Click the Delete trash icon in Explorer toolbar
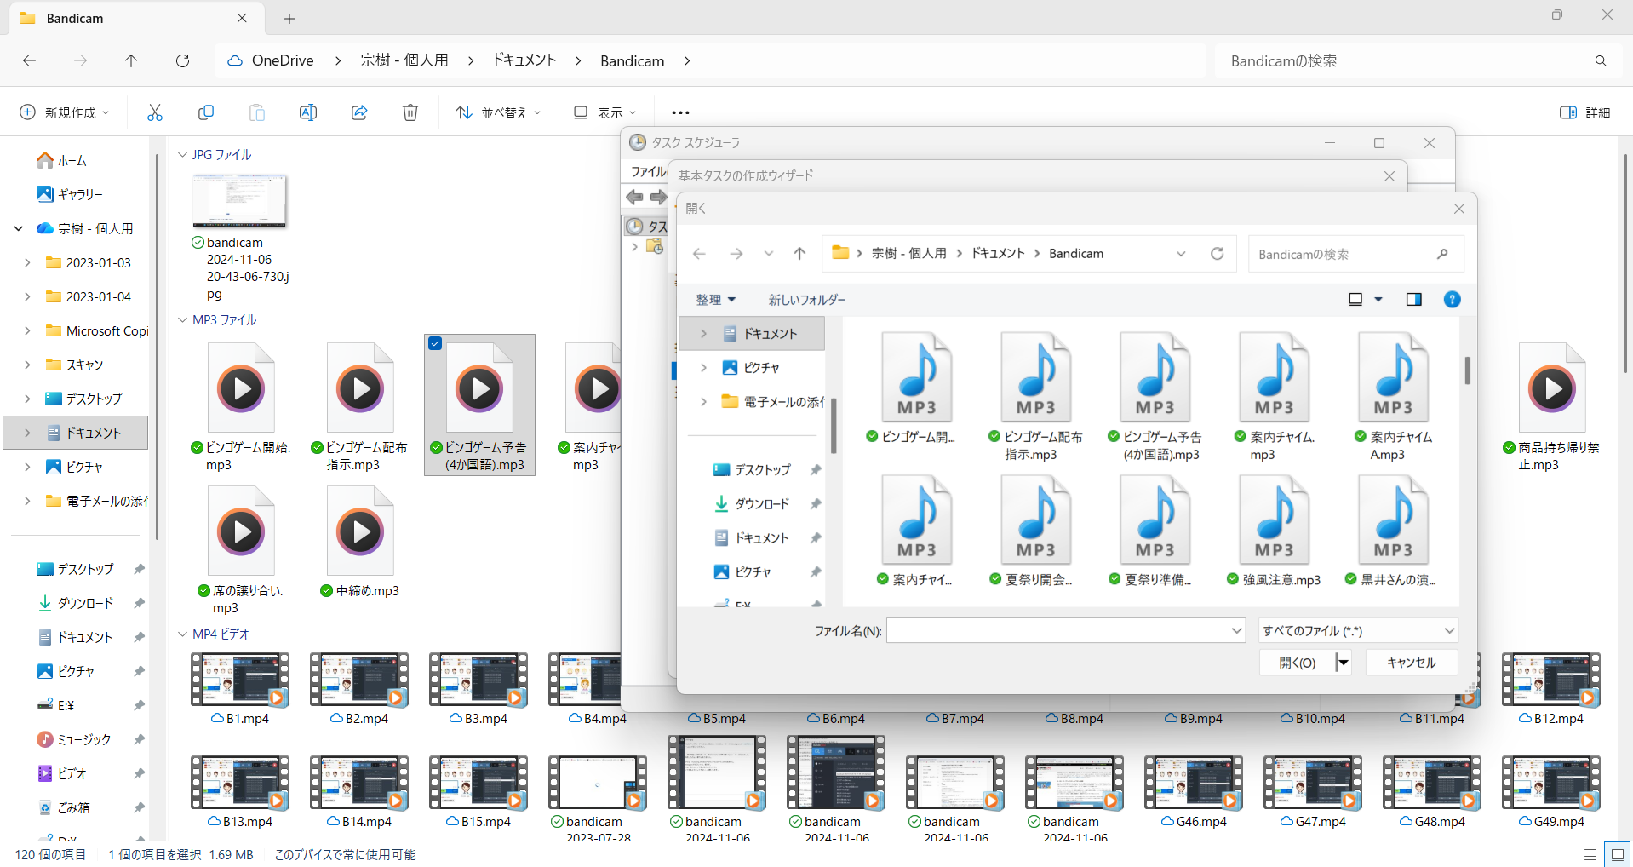 click(x=410, y=112)
